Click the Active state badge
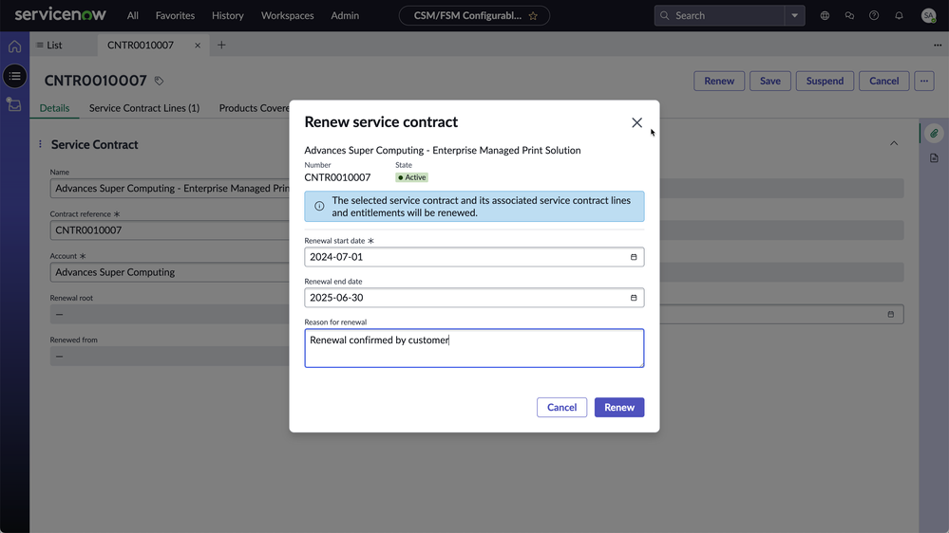This screenshot has height=533, width=949. click(411, 177)
